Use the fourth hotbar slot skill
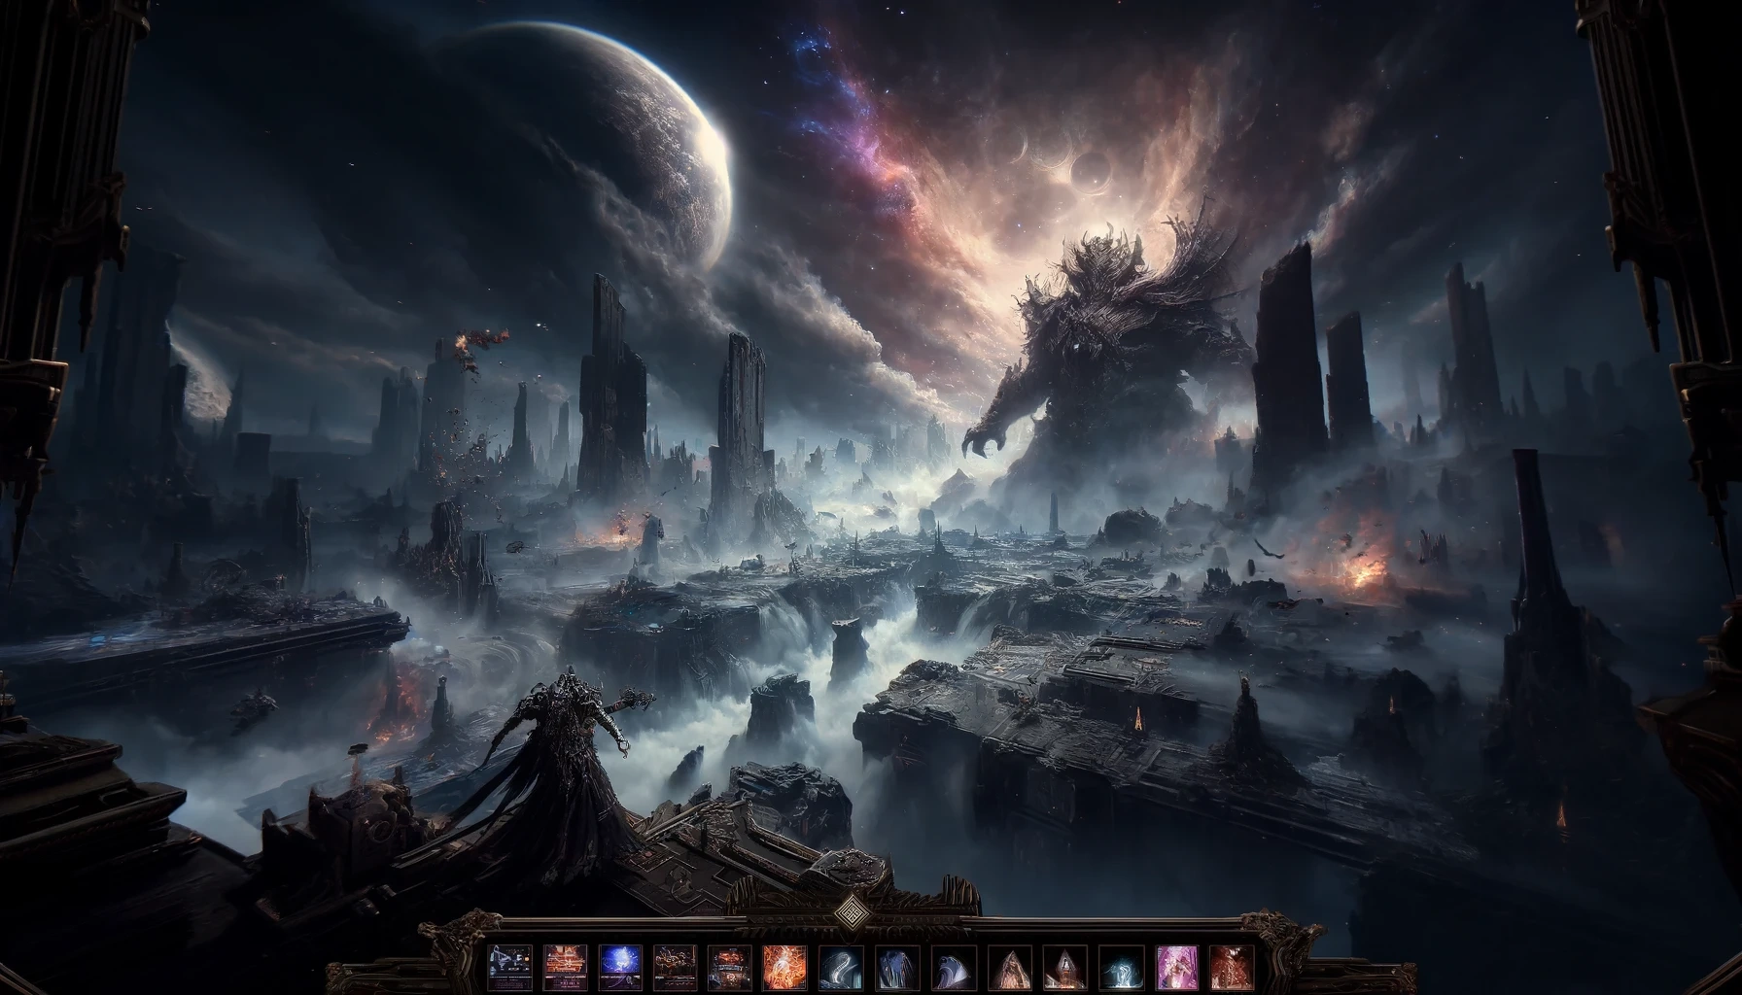The width and height of the screenshot is (1742, 995). click(x=672, y=967)
